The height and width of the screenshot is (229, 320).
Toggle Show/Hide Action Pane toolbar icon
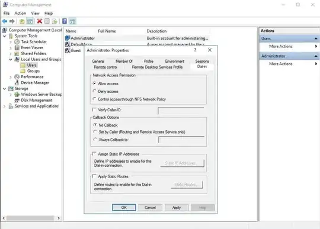coord(72,21)
